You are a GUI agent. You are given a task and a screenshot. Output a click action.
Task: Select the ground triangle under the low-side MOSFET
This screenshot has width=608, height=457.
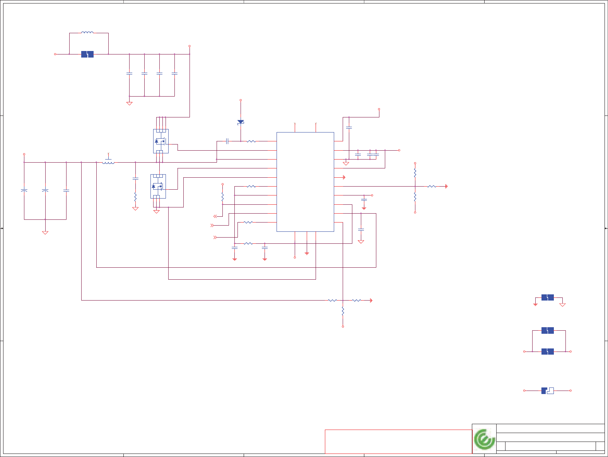(157, 212)
